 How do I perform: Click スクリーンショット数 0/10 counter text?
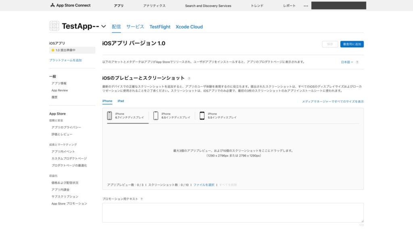[168, 185]
